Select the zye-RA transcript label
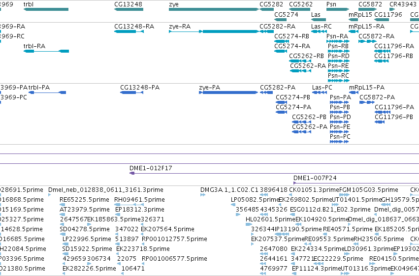Screen dimensions: 419x276 (x=180, y=27)
